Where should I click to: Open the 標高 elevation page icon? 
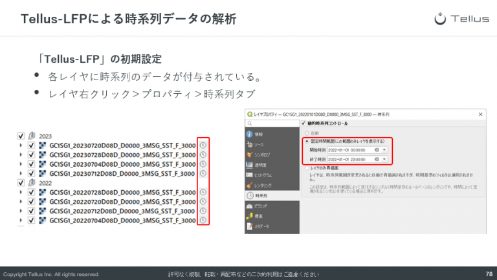coord(249,216)
